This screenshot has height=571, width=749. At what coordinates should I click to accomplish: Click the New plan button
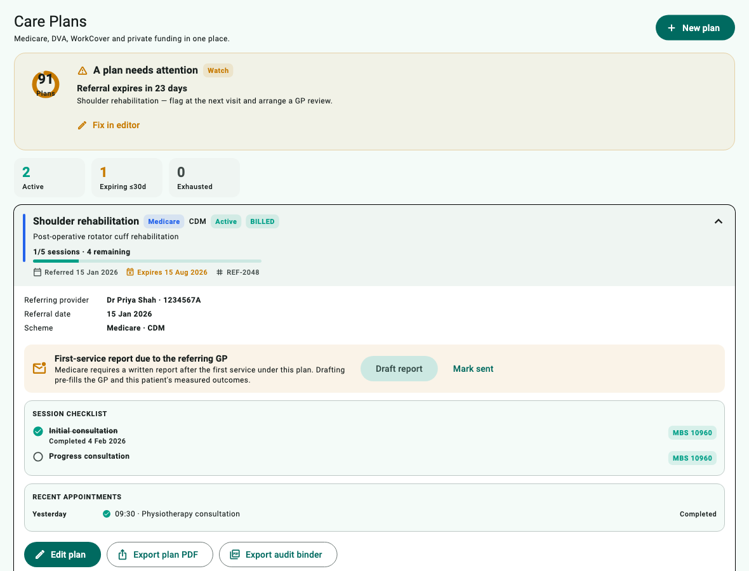(694, 28)
